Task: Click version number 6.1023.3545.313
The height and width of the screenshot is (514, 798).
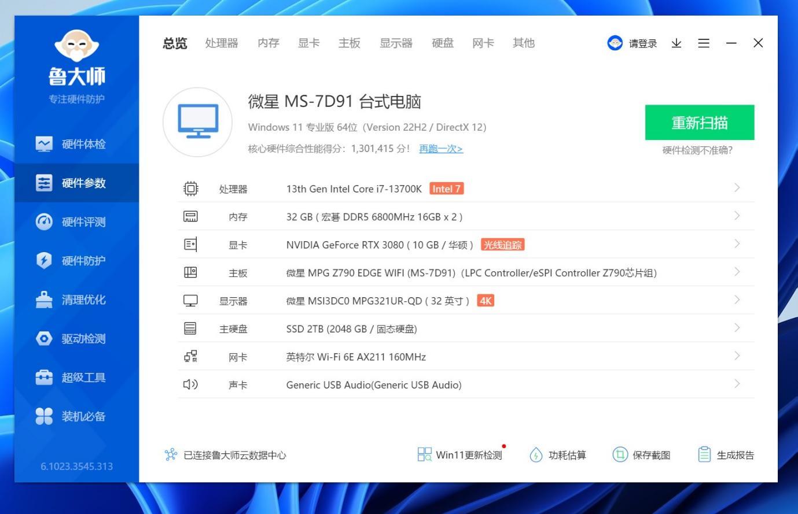Action: coord(76,466)
